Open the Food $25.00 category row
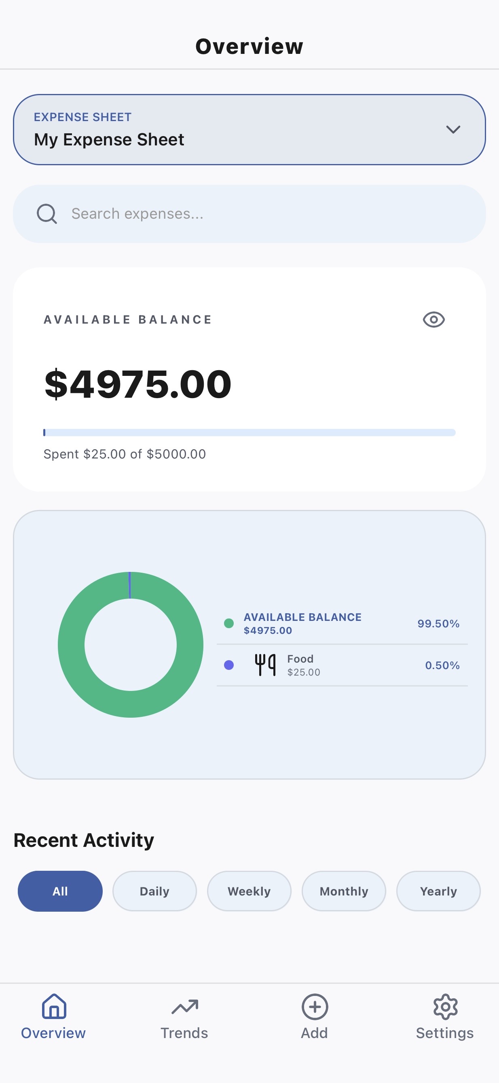Screen dimensions: 499x1083 342,665
